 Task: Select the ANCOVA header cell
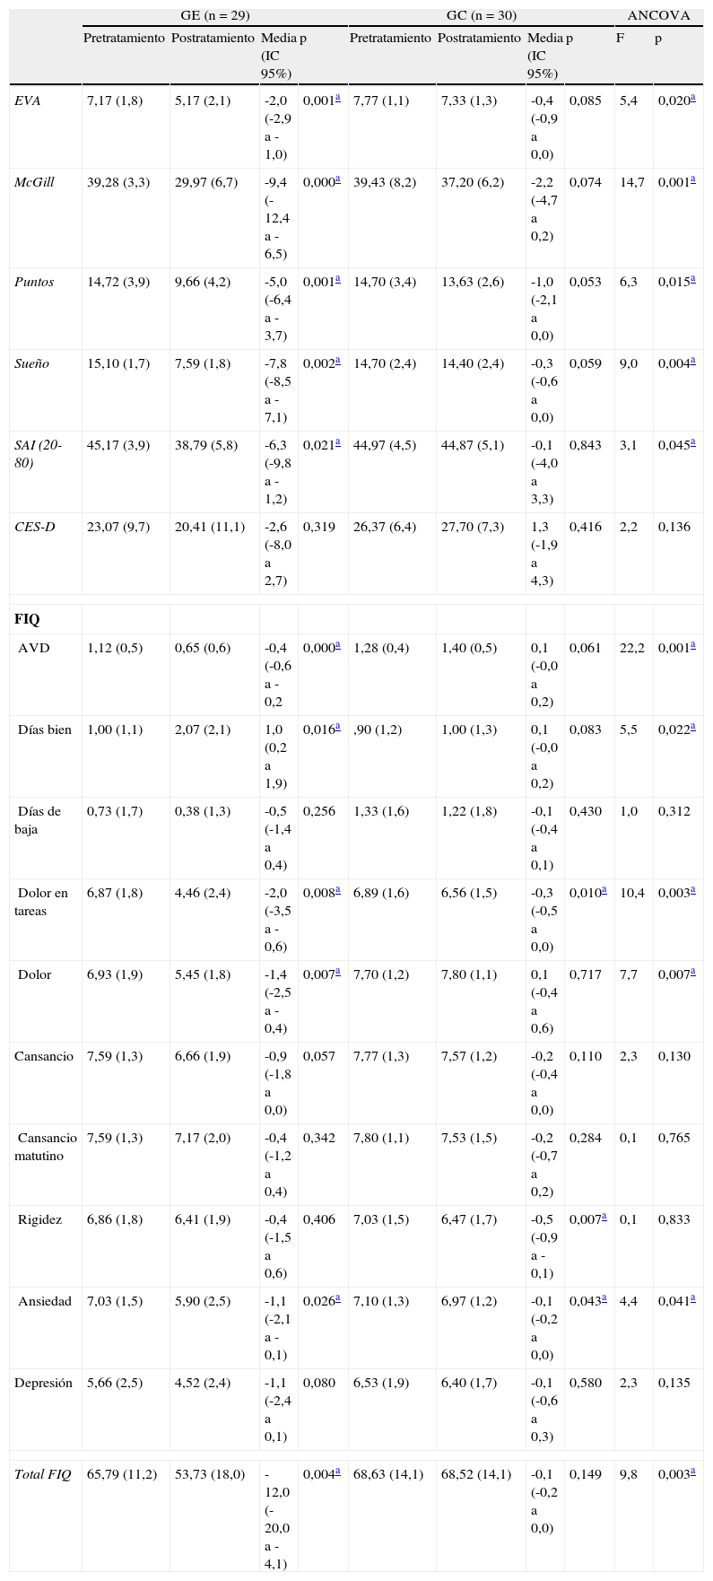tap(658, 16)
